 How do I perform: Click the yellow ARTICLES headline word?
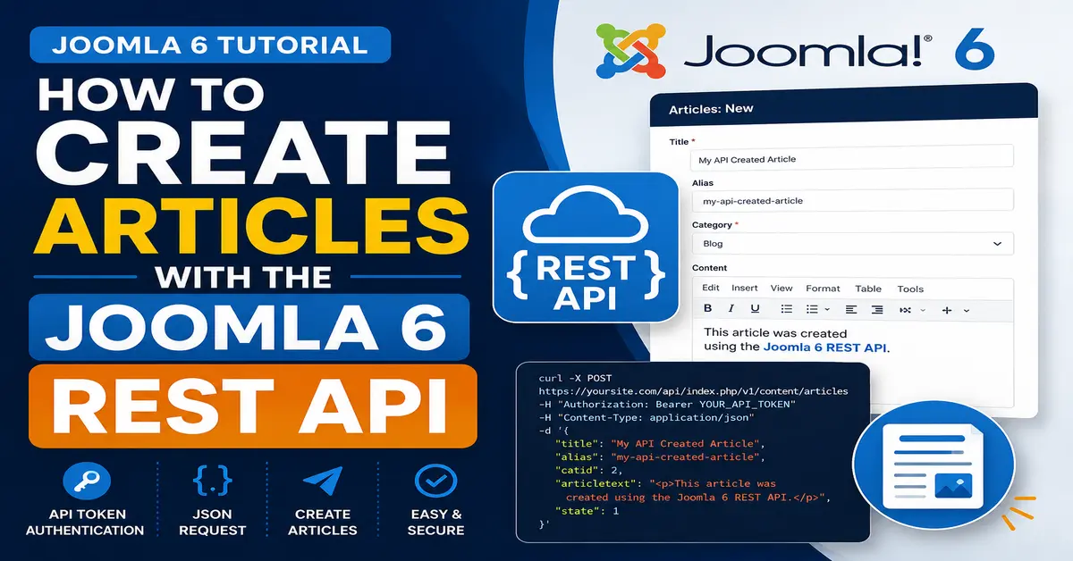tap(249, 226)
